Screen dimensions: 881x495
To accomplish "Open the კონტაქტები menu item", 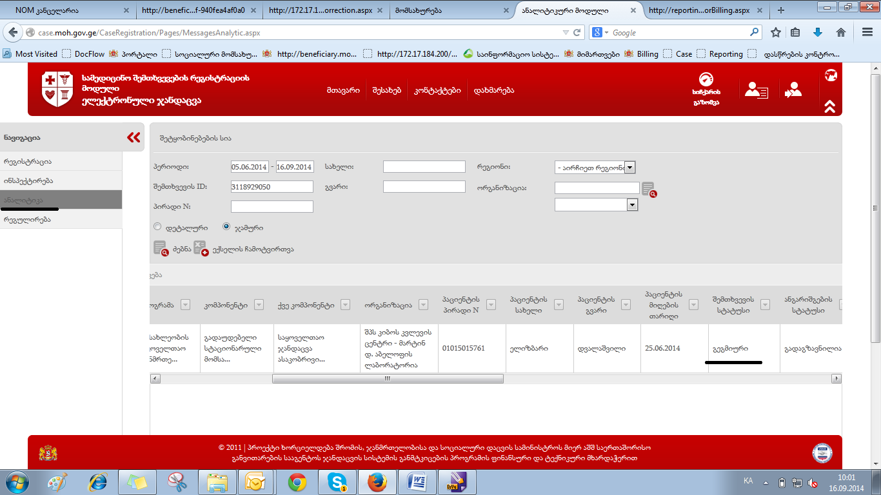I will pos(437,90).
